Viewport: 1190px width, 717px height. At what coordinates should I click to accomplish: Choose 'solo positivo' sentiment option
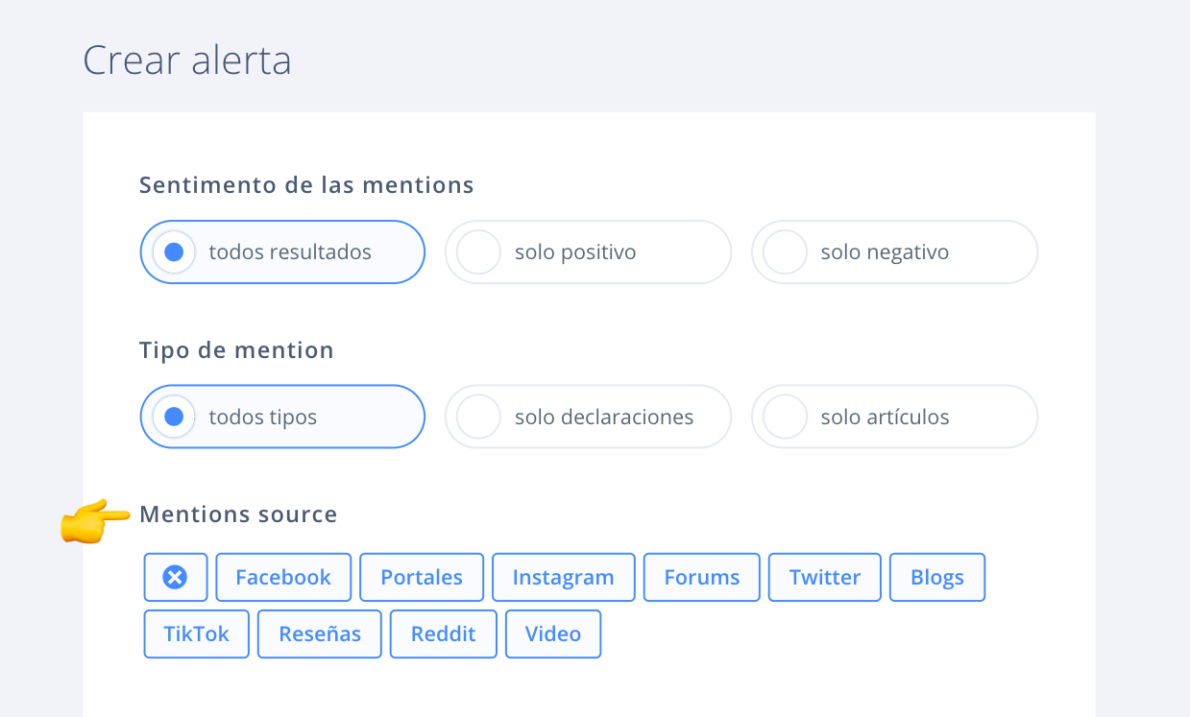tap(588, 252)
